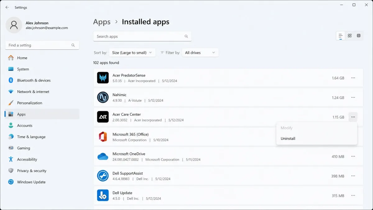The width and height of the screenshot is (373, 210).
Task: Switch to list view layout
Action: pyautogui.click(x=341, y=36)
